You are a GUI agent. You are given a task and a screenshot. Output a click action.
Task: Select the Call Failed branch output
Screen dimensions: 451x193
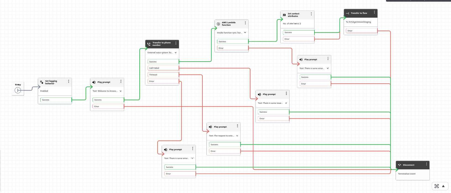point(163,68)
